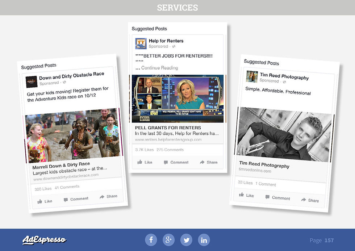Open Down and Dirty Obstacle Race page name
The height and width of the screenshot is (251, 355).
[x=72, y=76]
